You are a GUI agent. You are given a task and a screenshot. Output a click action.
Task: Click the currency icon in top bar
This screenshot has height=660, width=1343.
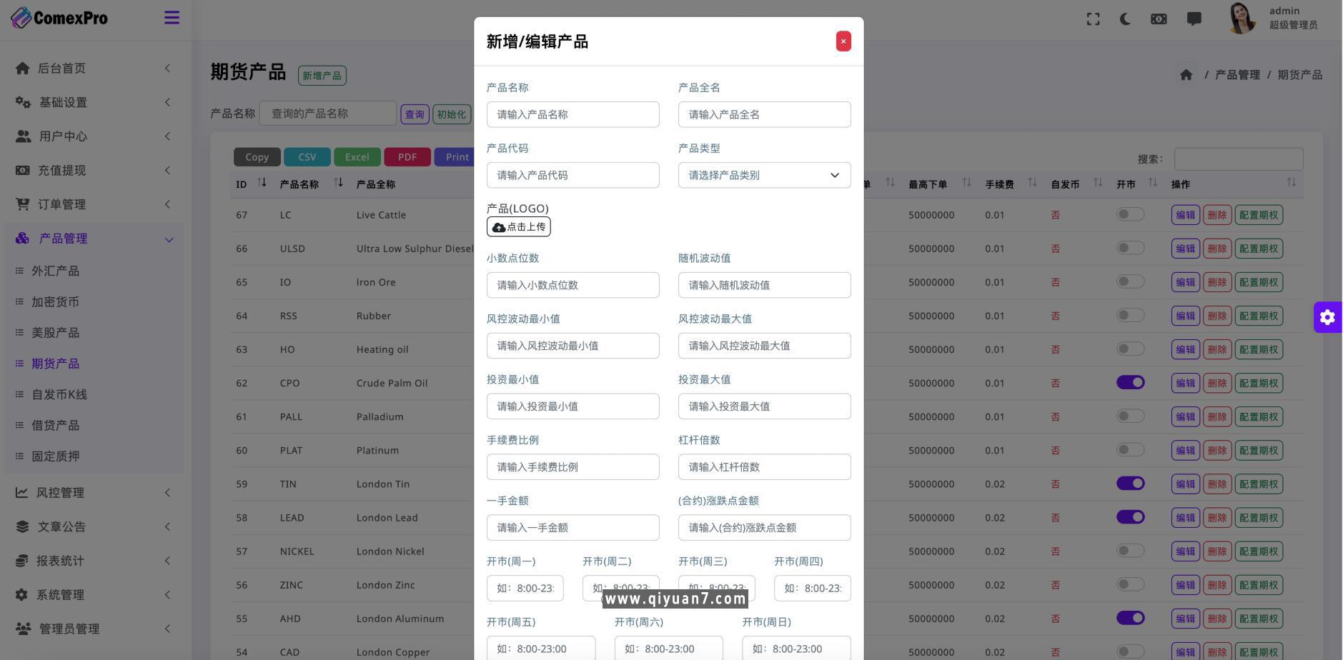tap(1158, 19)
